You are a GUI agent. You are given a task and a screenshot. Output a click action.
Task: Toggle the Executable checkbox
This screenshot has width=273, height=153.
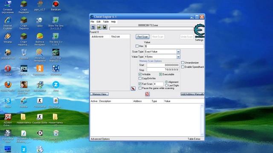tap(160, 74)
